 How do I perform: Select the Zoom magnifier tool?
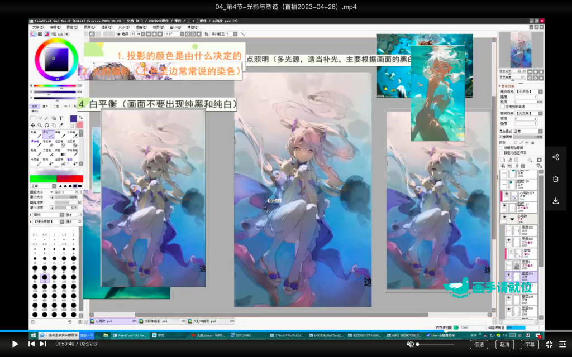pyautogui.click(x=40, y=125)
